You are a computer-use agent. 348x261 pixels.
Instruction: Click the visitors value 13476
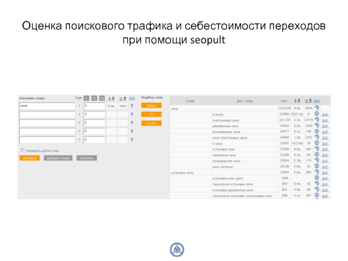click(x=308, y=120)
